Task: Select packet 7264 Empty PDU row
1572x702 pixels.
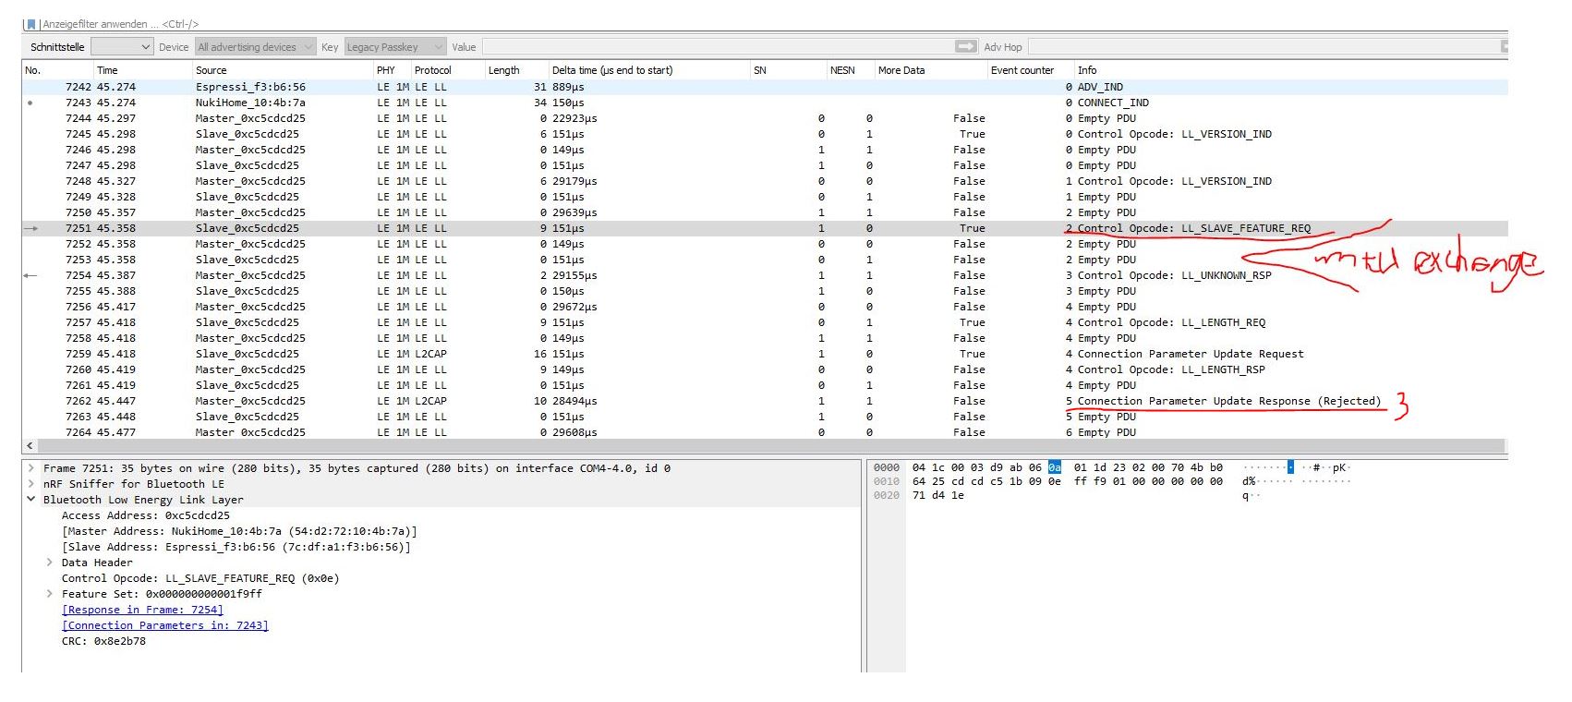Action: [x=765, y=432]
